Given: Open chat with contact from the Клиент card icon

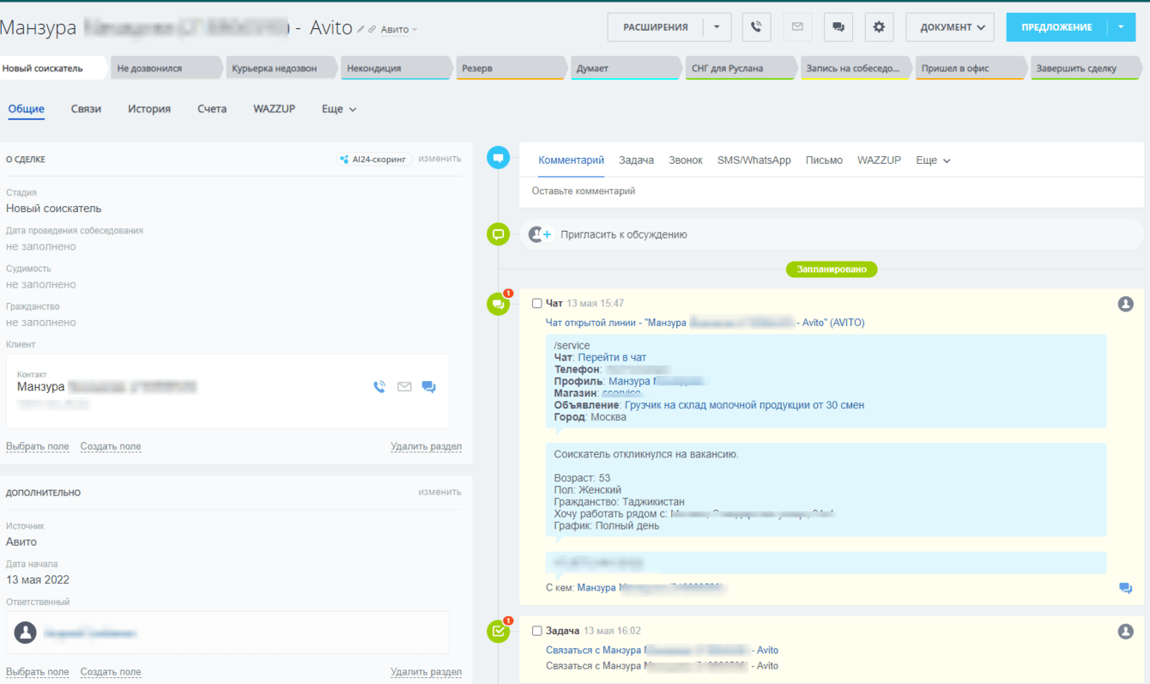Looking at the screenshot, I should coord(429,387).
